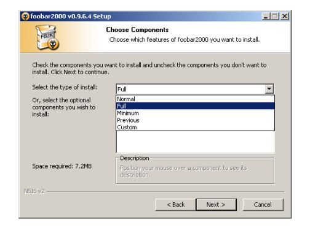Return with the Back button
326x244 pixels.
176,205
